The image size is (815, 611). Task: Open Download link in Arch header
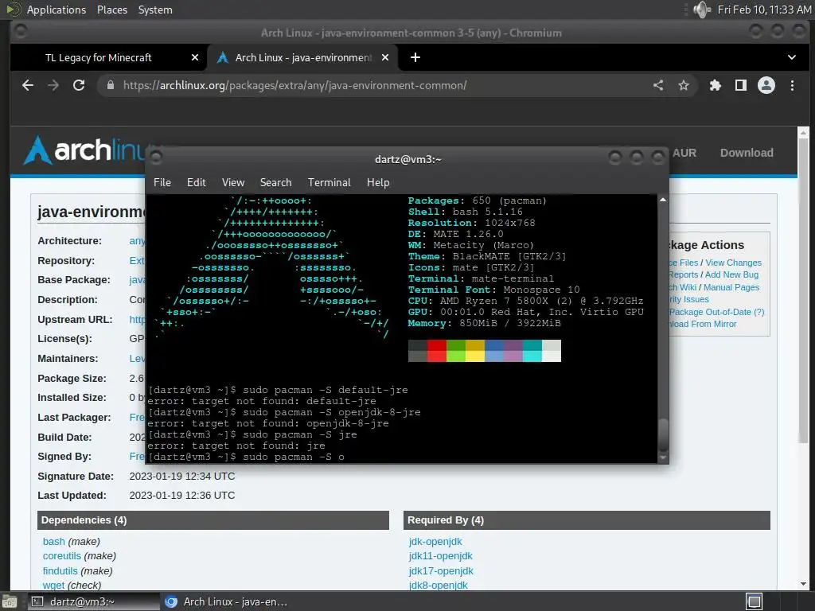point(747,153)
